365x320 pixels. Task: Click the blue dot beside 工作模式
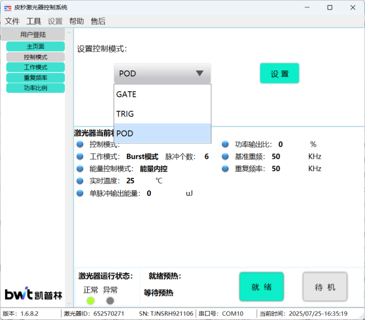[x=80, y=157]
